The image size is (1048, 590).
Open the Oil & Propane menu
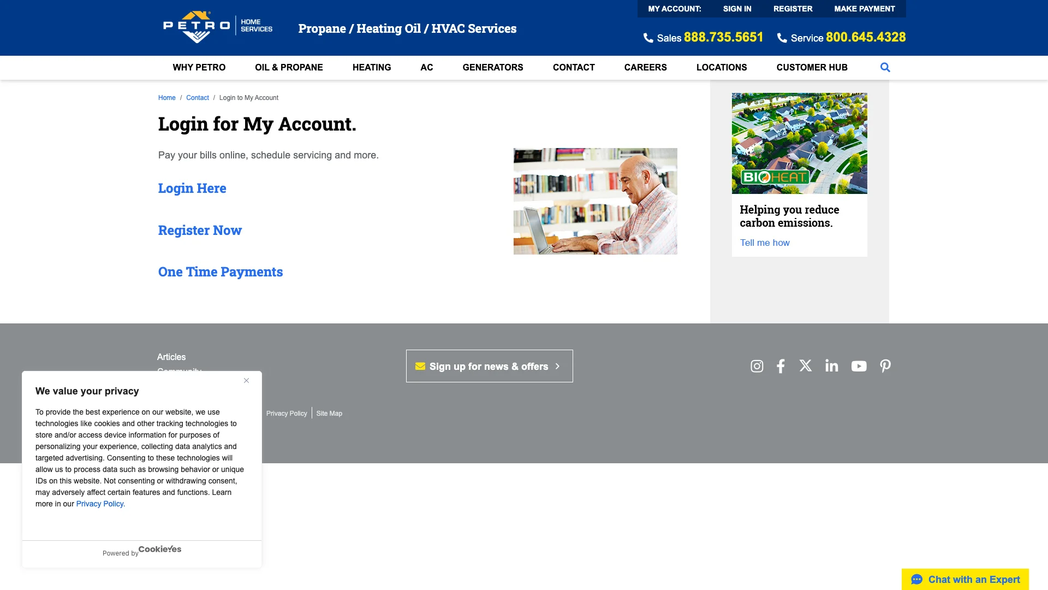[288, 67]
